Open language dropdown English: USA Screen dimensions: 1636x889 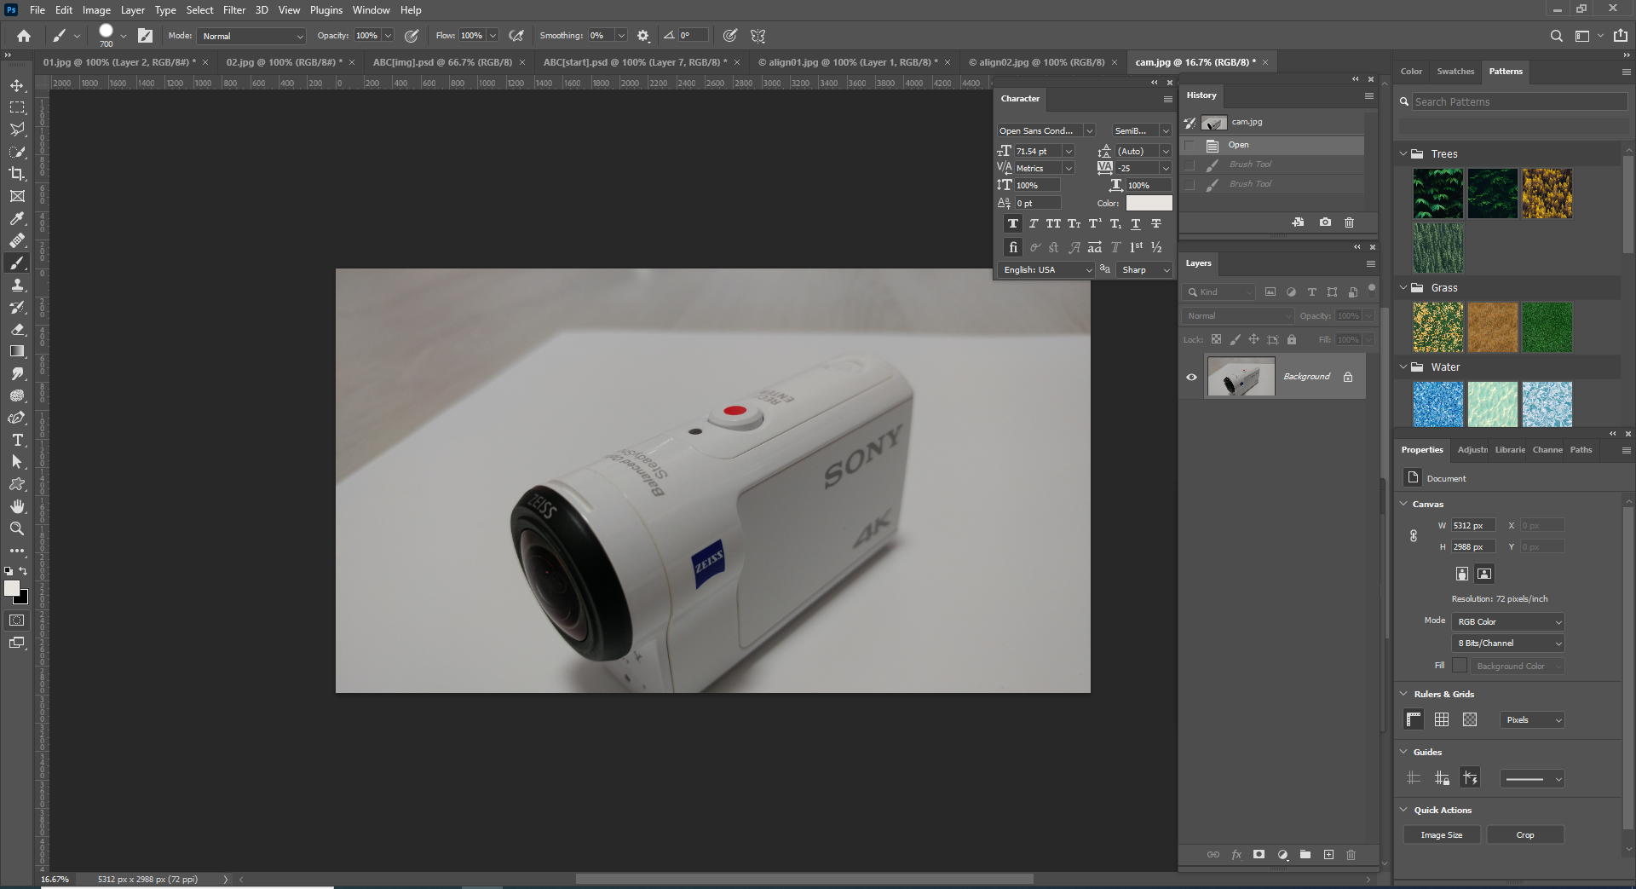pyautogui.click(x=1046, y=269)
